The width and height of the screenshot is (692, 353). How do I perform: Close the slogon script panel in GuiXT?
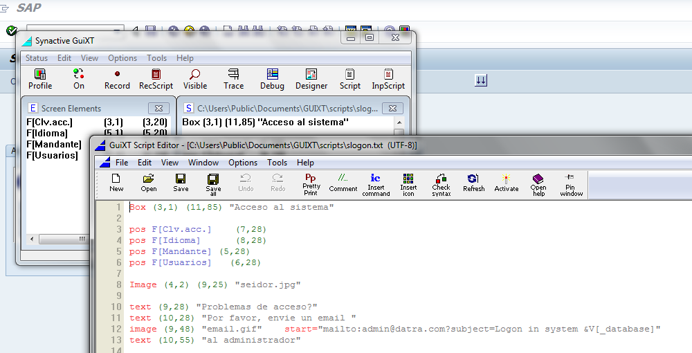[x=392, y=108]
